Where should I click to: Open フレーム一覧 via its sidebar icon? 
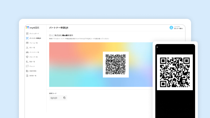tap(27, 43)
